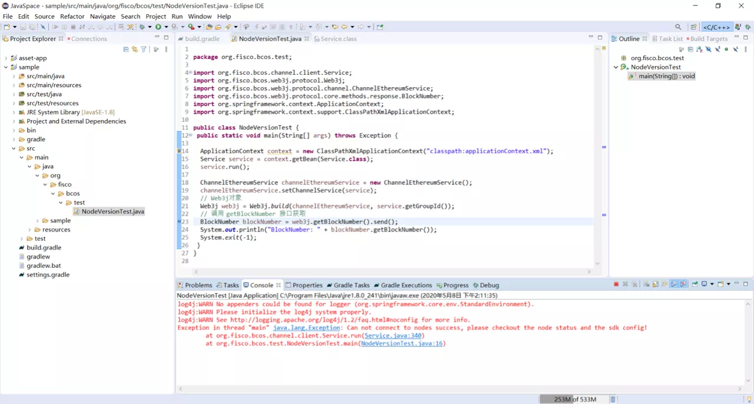Image resolution: width=754 pixels, height=404 pixels.
Task: Click the Project Explorer filter funnel icon
Action: click(144, 49)
